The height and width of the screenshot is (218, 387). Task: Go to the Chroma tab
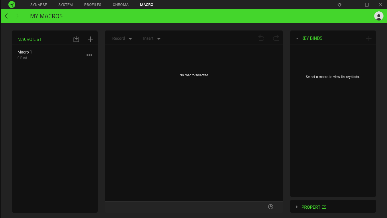pyautogui.click(x=120, y=5)
